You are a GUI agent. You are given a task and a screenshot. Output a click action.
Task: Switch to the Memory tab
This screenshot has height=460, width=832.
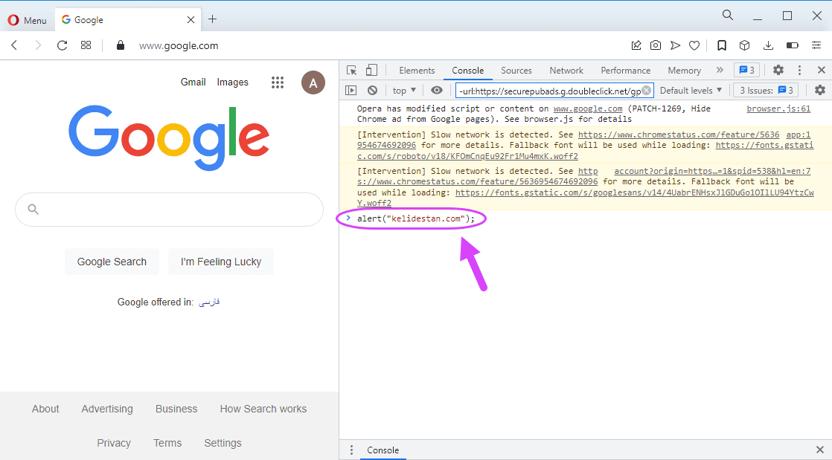coord(684,71)
